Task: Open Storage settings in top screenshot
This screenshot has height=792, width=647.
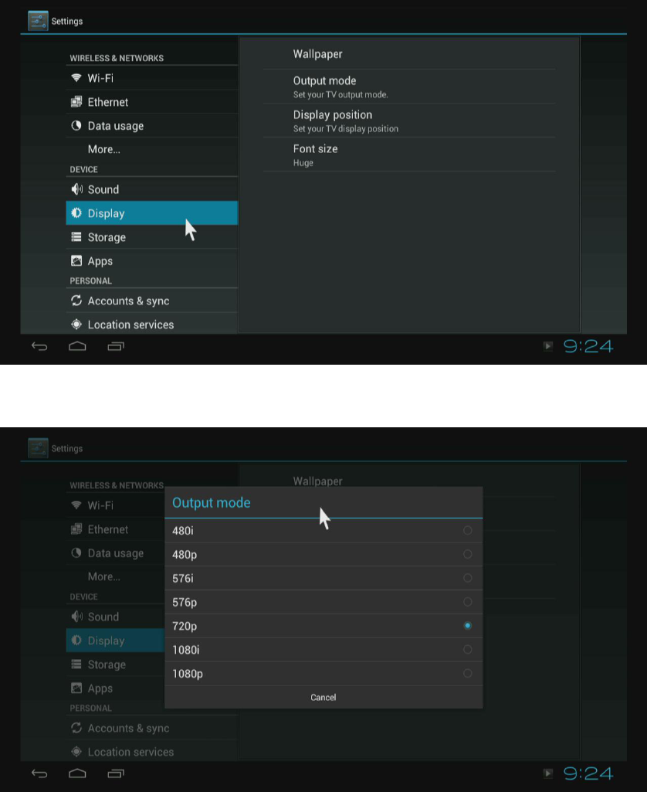Action: click(x=152, y=237)
